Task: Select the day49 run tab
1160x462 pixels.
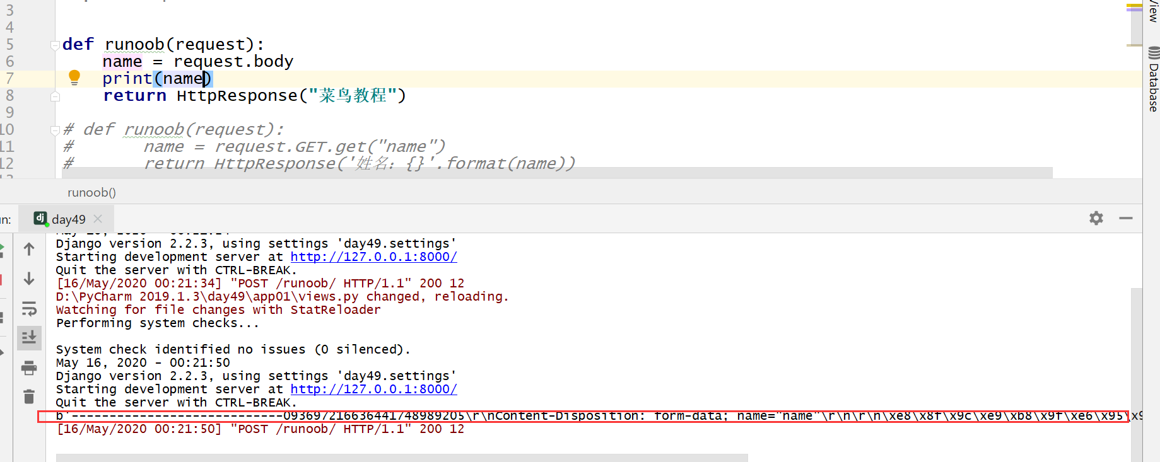Action: (x=68, y=219)
